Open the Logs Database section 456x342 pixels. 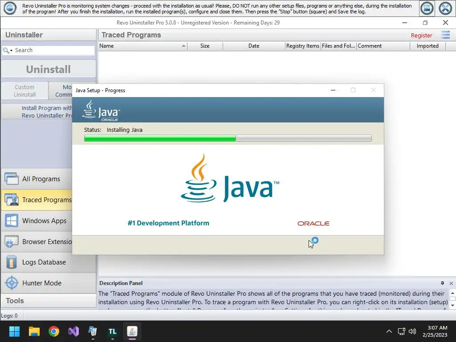48,262
